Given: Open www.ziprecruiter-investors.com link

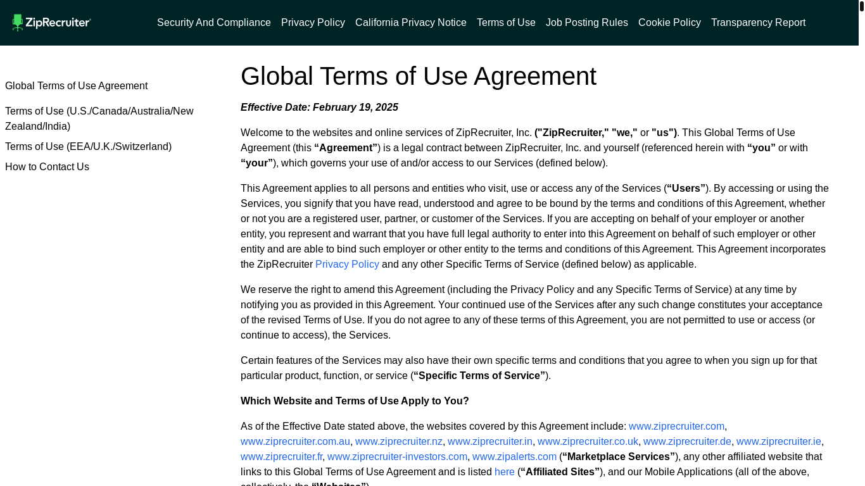Looking at the screenshot, I should click(397, 457).
